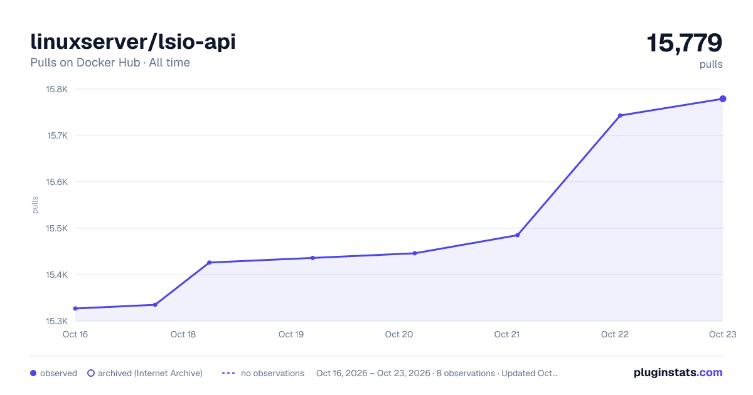Click the 15.4K y-axis label

point(57,275)
